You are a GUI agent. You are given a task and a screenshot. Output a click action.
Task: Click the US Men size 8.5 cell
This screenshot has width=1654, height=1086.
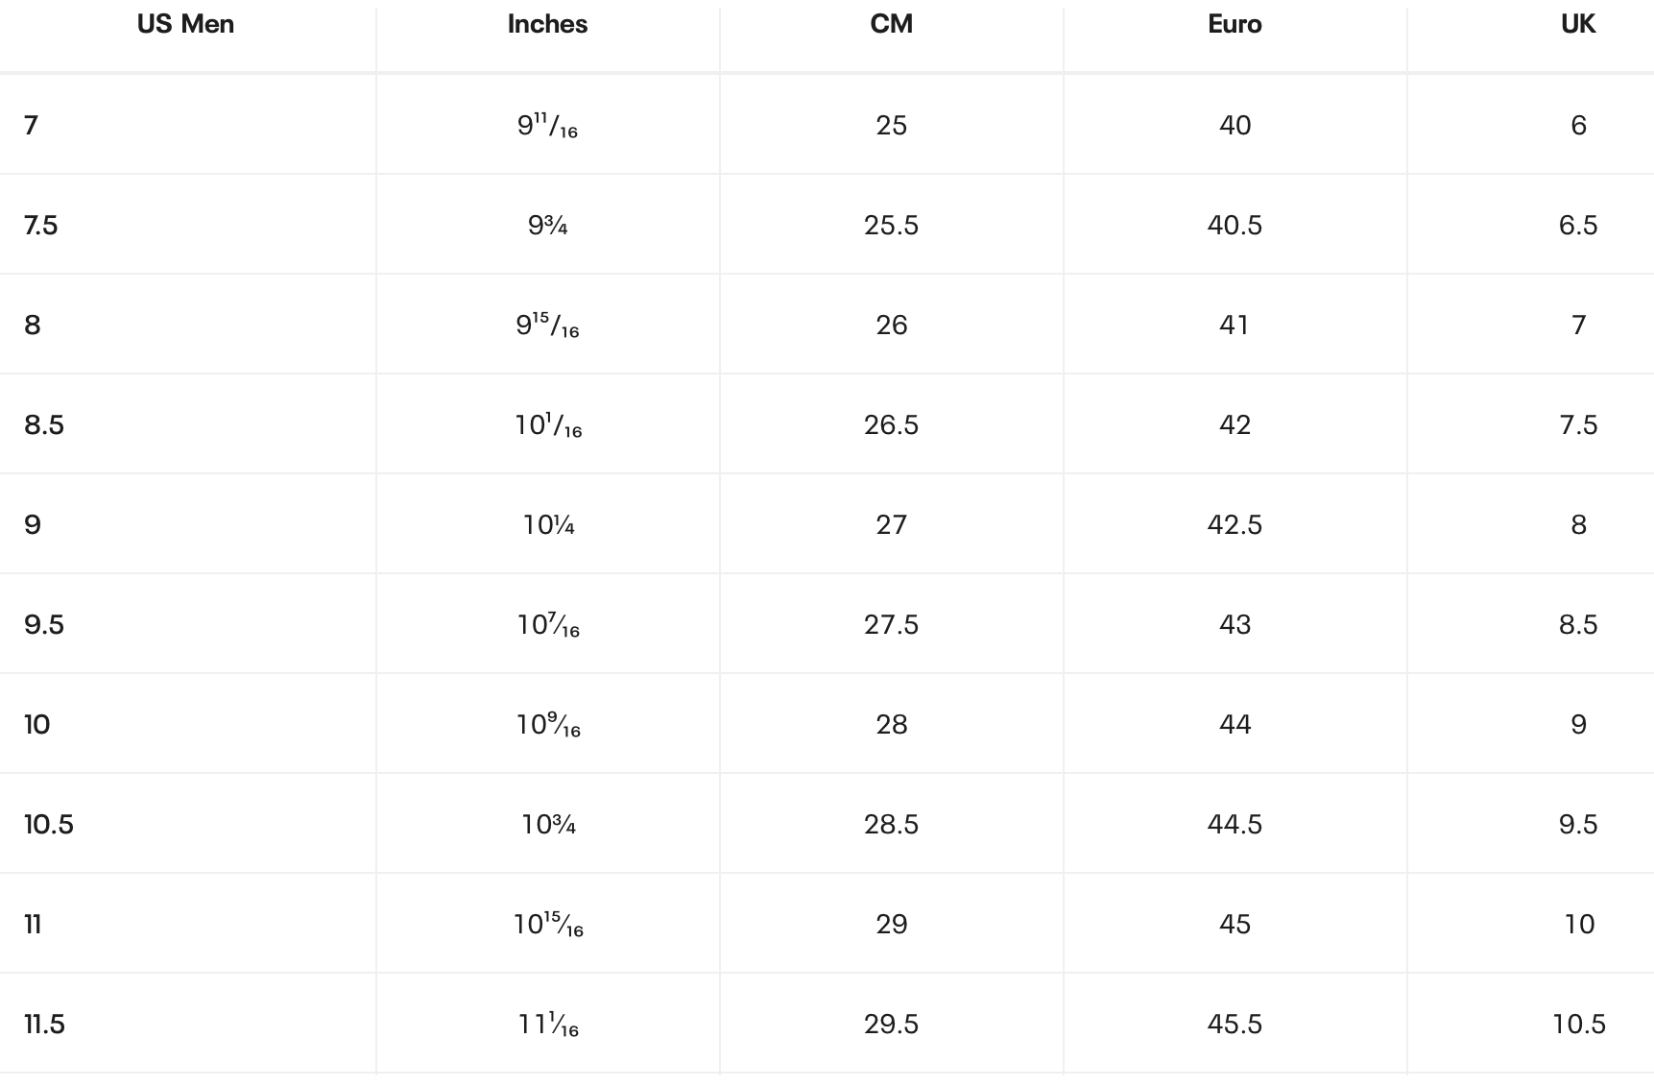tap(44, 424)
